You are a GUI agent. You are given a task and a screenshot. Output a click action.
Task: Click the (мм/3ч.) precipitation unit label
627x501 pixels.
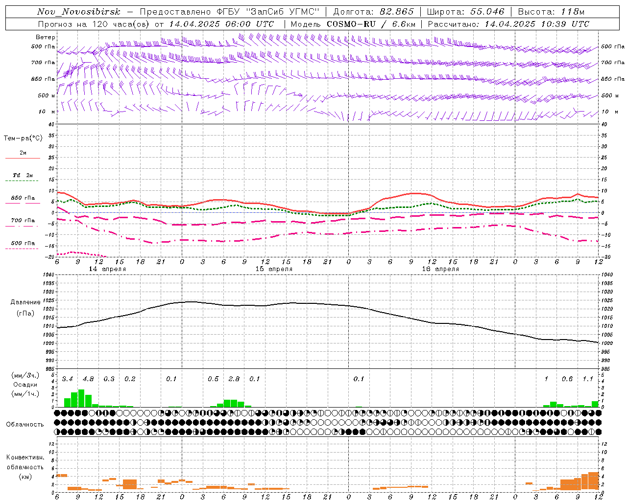click(x=25, y=375)
